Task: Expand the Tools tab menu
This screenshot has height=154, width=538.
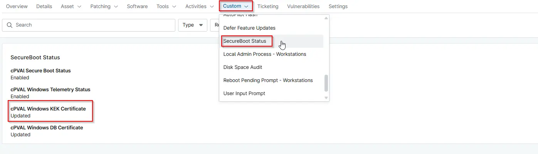Action: click(166, 6)
